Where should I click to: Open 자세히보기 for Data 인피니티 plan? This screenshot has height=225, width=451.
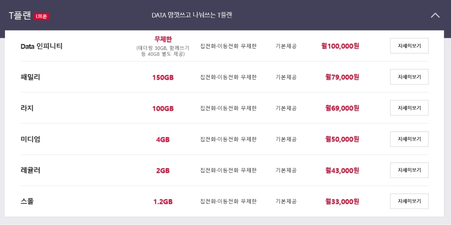[410, 46]
